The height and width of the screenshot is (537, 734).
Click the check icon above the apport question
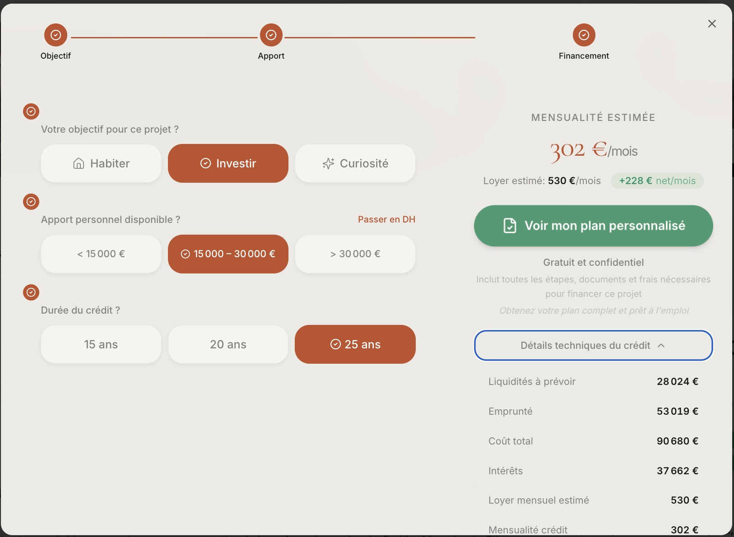pos(31,201)
